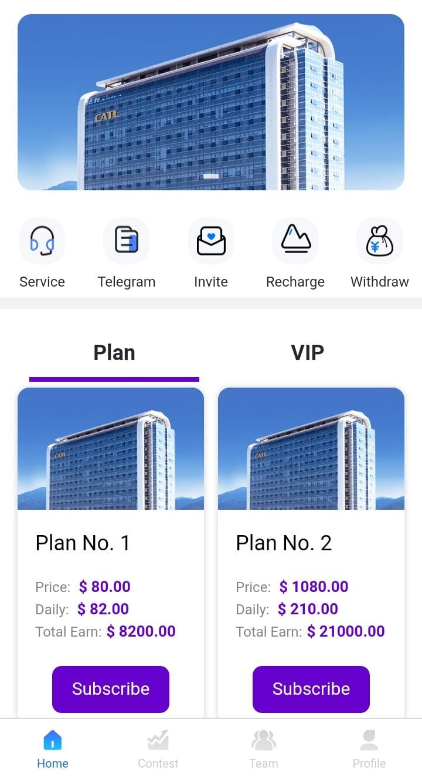Open the Withdraw money bag icon
Image resolution: width=422 pixels, height=777 pixels.
(x=380, y=241)
